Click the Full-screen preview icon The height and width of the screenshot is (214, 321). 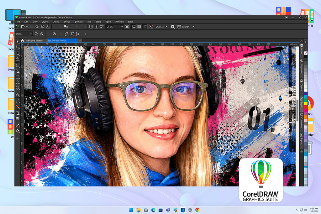[127, 27]
